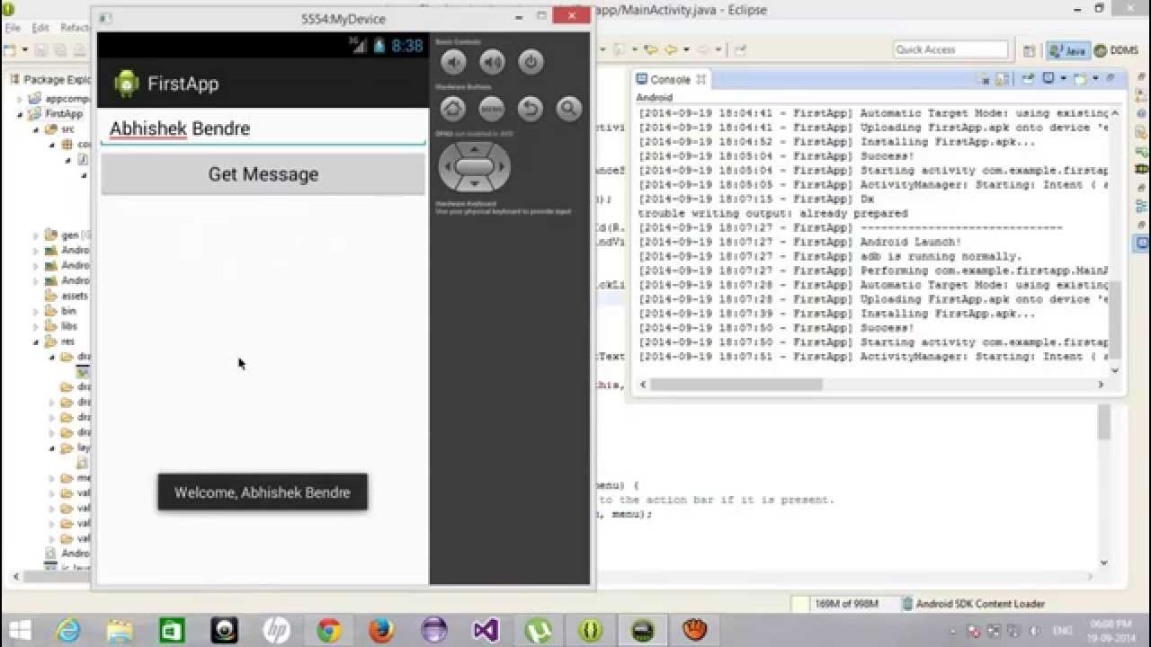This screenshot has width=1151, height=647.
Task: Tap the emulator home hardware button
Action: (453, 109)
